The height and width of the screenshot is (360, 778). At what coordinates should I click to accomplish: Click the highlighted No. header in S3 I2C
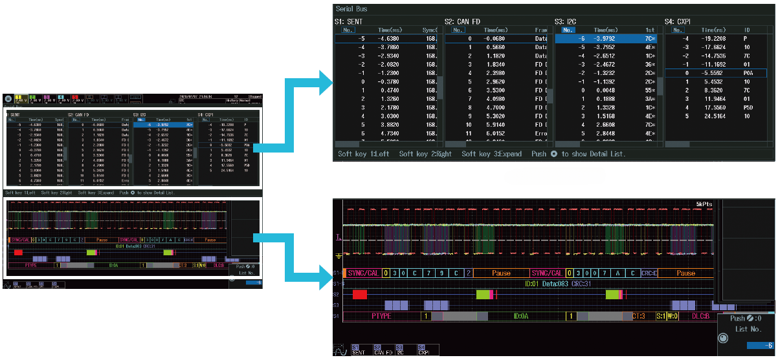(x=568, y=30)
